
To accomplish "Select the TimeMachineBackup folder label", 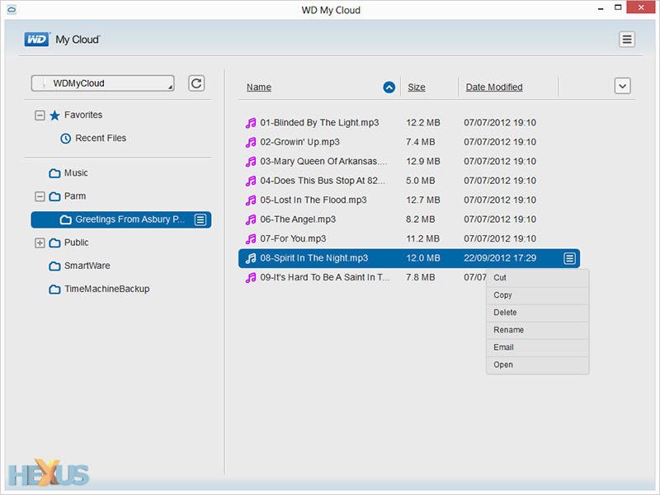I will 107,290.
